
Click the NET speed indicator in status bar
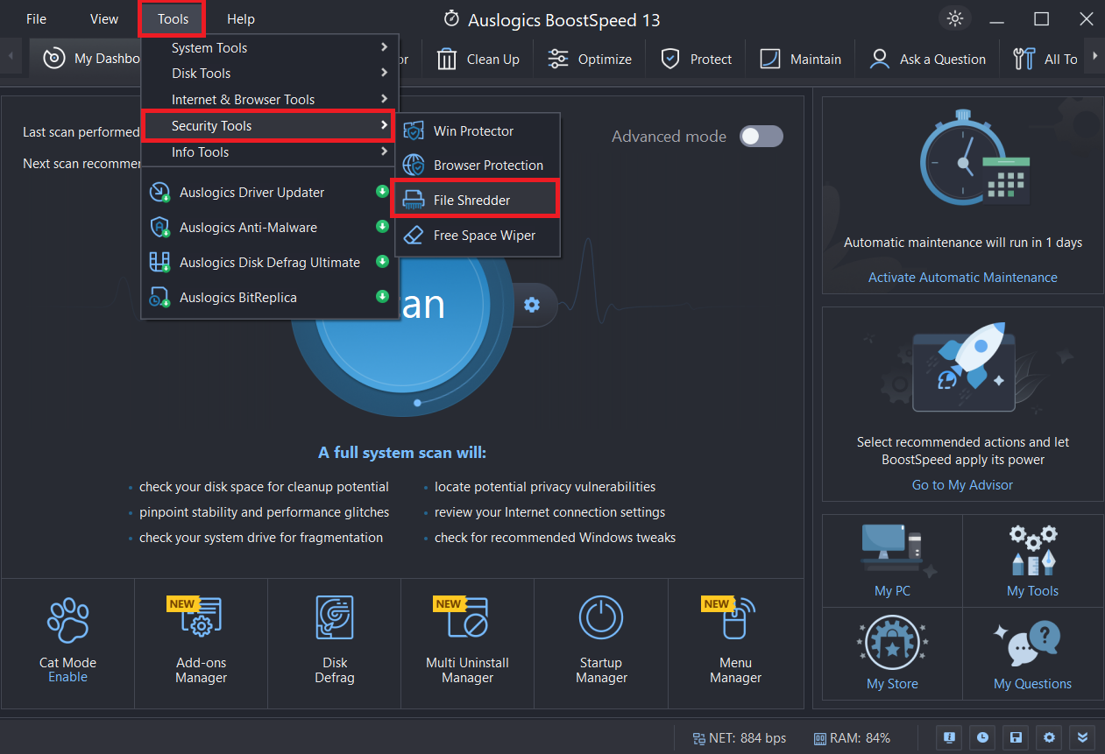point(739,738)
